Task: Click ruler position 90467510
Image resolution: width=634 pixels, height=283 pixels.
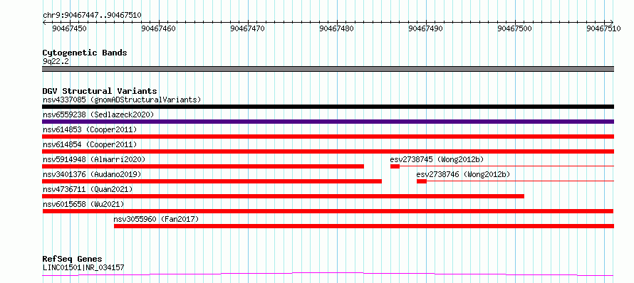Action: [603, 28]
